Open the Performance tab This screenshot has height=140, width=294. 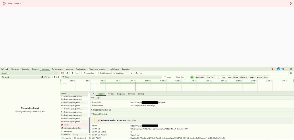pyautogui.click(x=57, y=69)
